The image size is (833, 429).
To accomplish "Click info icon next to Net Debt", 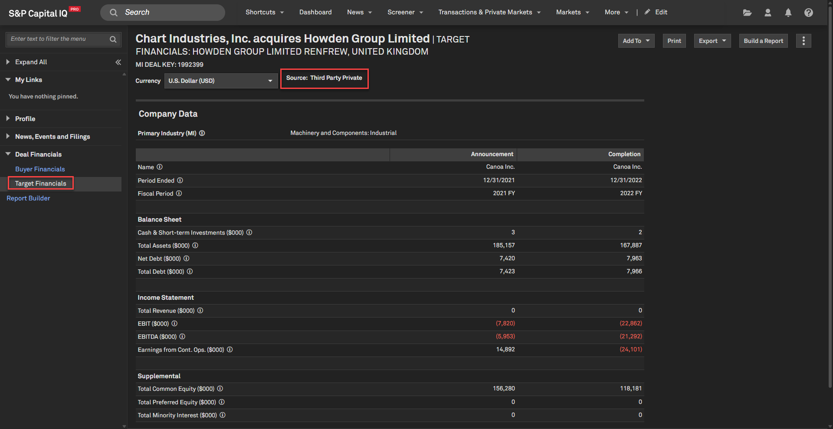I will 187,259.
